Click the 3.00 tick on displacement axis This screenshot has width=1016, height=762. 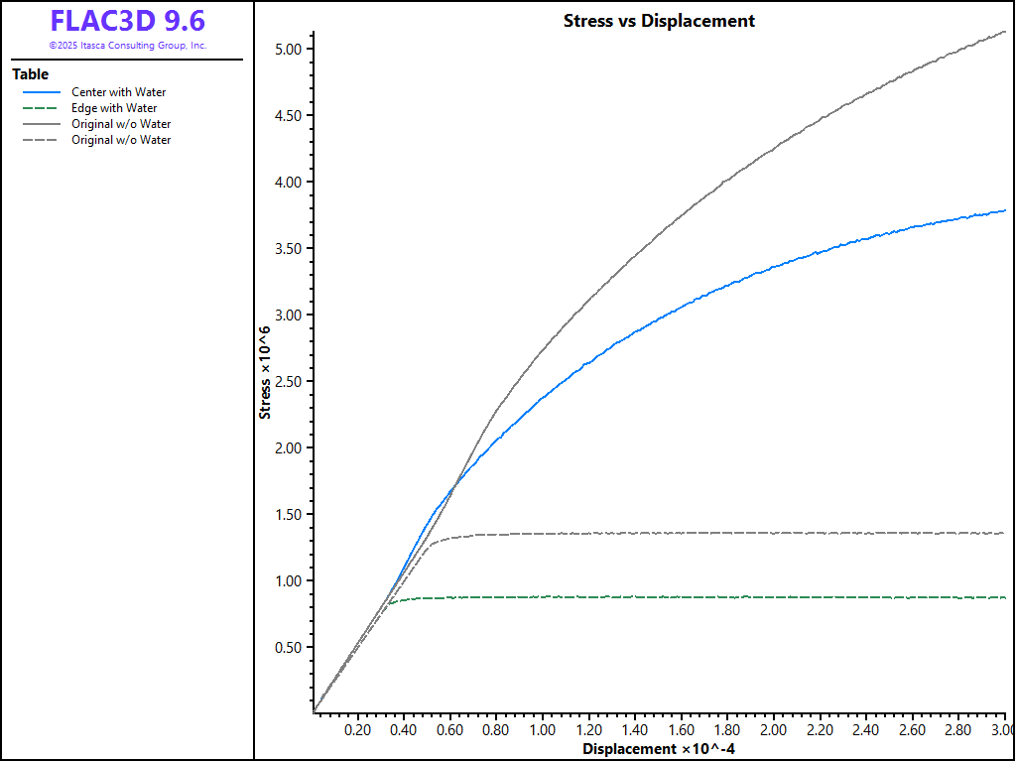[x=999, y=730]
